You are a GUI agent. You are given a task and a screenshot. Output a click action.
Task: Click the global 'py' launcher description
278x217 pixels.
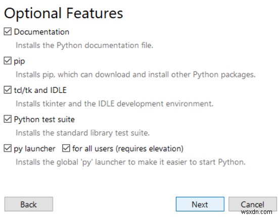[131, 162]
